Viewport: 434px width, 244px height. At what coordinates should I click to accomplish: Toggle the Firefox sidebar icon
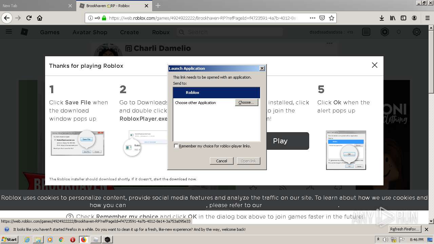click(x=403, y=18)
